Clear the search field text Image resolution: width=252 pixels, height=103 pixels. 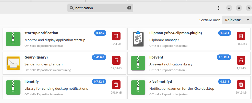coord(129,8)
